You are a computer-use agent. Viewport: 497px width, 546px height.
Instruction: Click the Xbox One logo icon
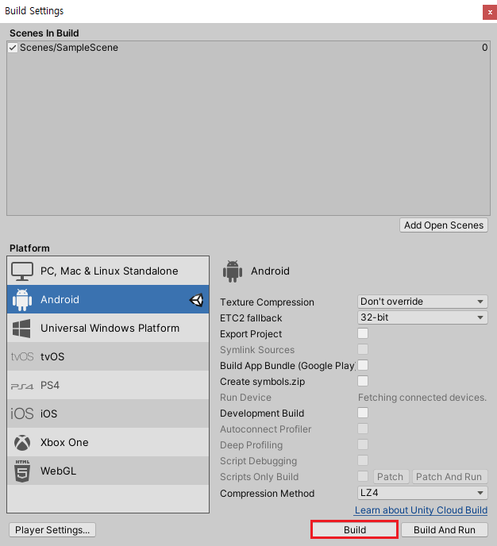[22, 443]
